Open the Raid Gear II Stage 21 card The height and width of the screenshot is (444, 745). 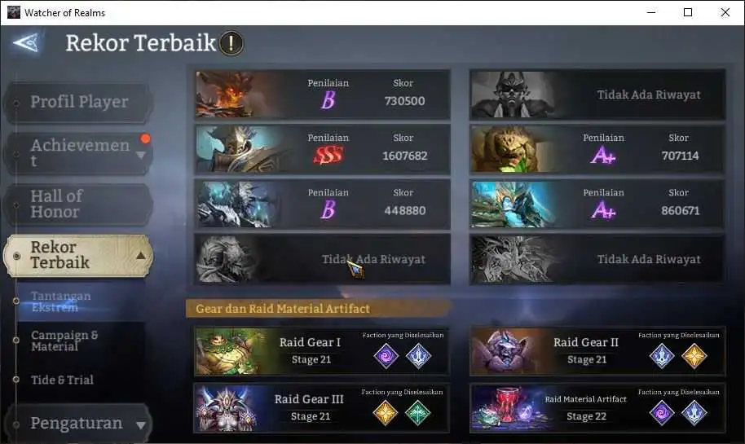click(597, 351)
